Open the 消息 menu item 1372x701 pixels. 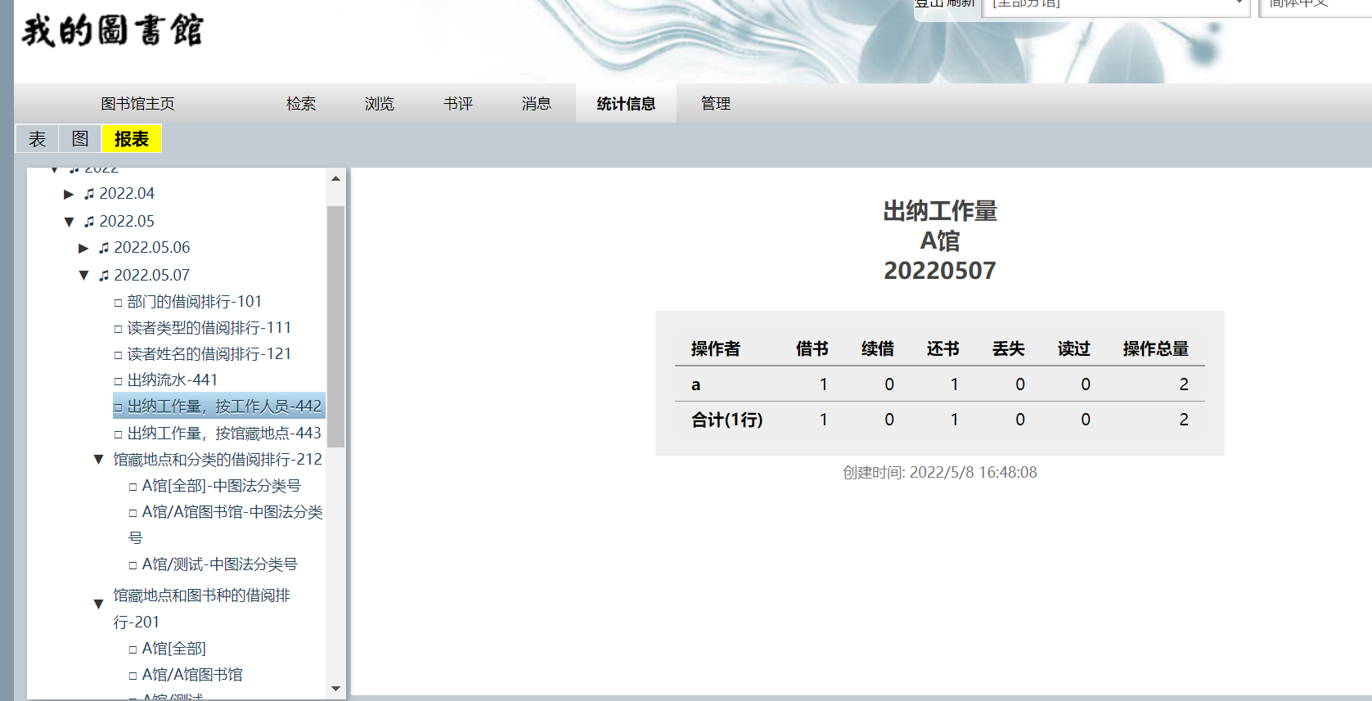(537, 104)
